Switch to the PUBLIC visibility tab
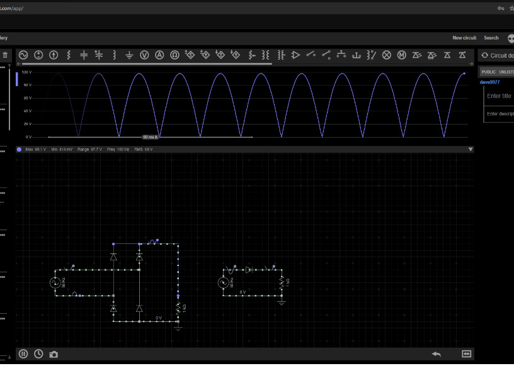514x366 pixels. click(x=488, y=72)
